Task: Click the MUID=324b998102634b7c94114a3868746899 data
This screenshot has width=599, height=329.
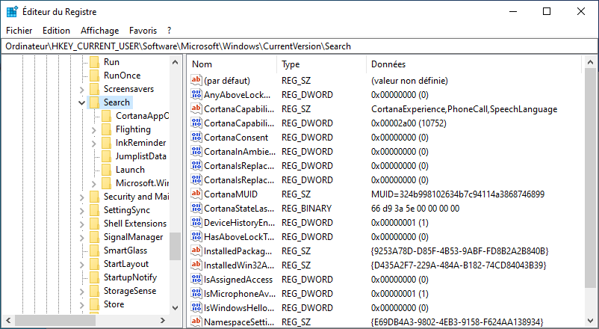Action: pyautogui.click(x=458, y=194)
